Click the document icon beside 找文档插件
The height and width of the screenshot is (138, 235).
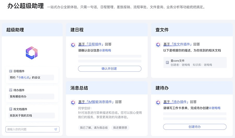click(x=11, y=109)
